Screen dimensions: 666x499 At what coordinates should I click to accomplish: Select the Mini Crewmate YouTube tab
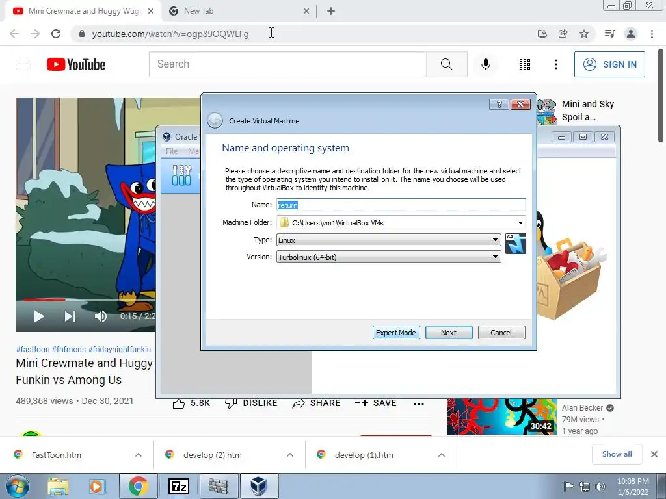click(83, 11)
